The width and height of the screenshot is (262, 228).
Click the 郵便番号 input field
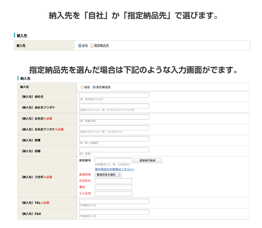113,160
